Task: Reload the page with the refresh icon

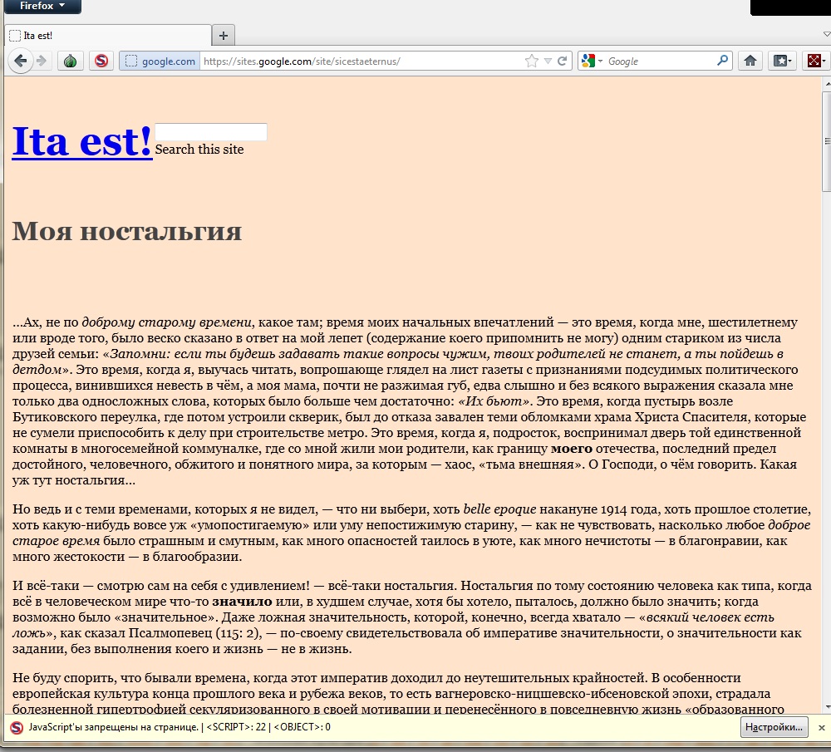Action: 563,61
